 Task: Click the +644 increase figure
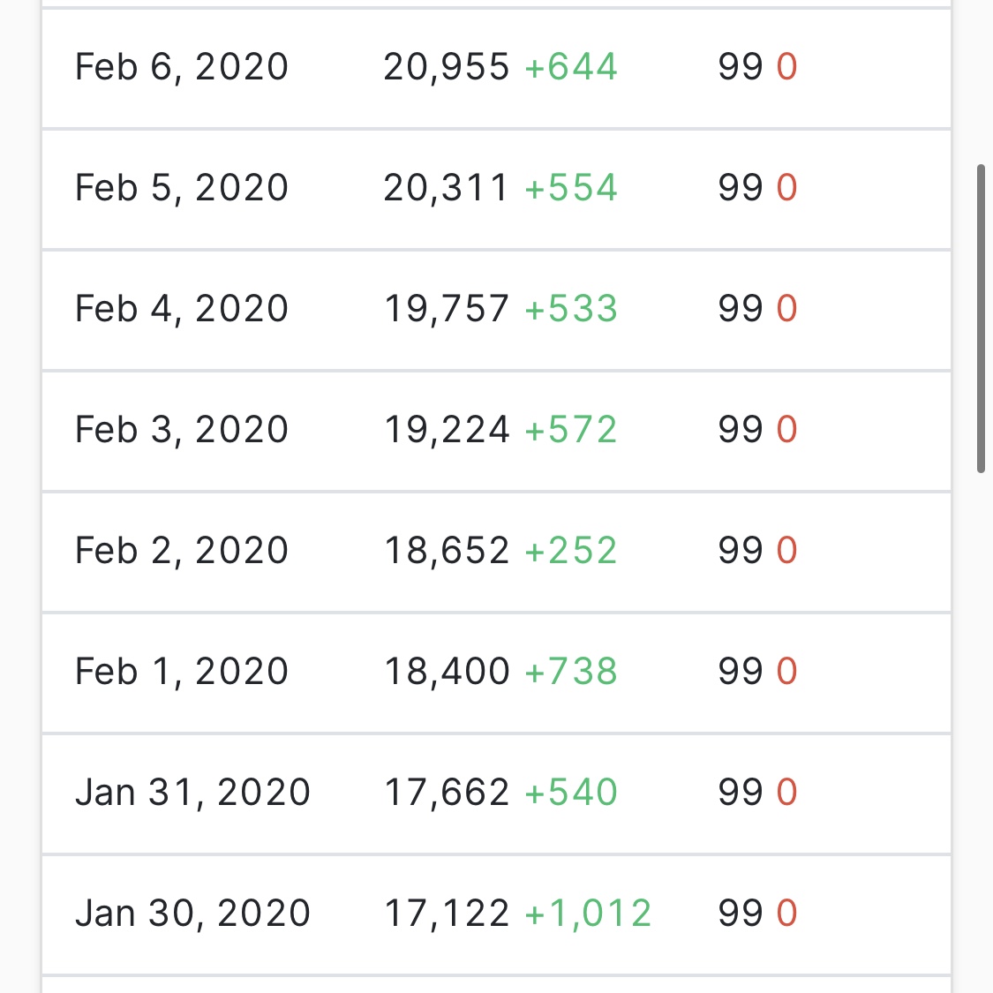pos(570,67)
